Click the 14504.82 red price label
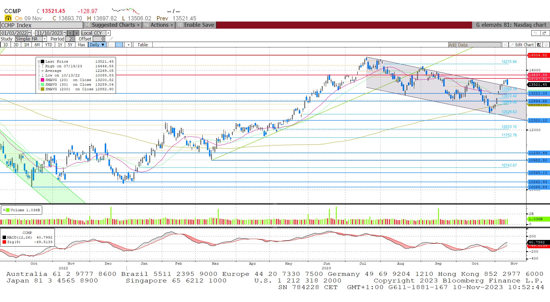 [538, 55]
